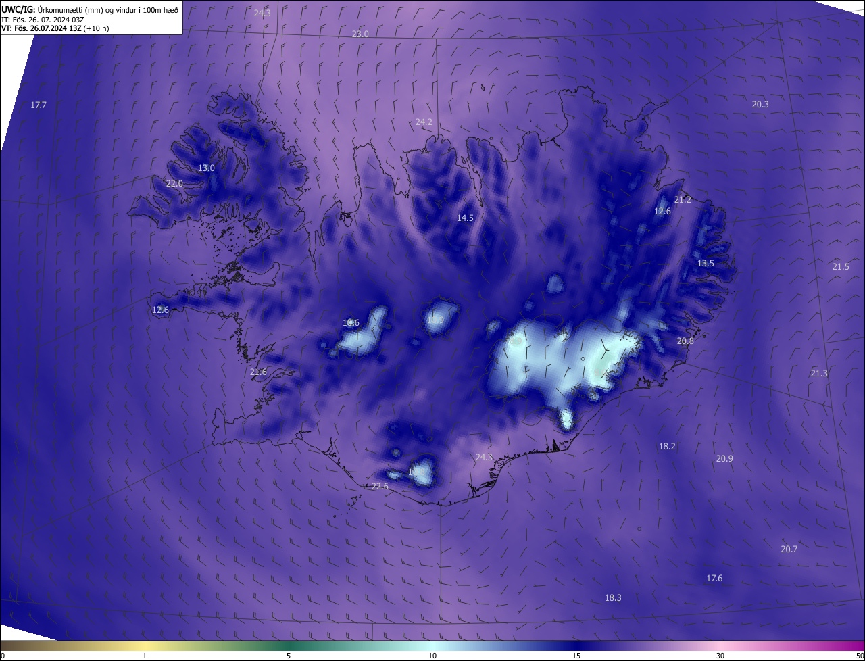The image size is (865, 661).
Task: Click the IT initialization time 03Z line
Action: point(43,20)
